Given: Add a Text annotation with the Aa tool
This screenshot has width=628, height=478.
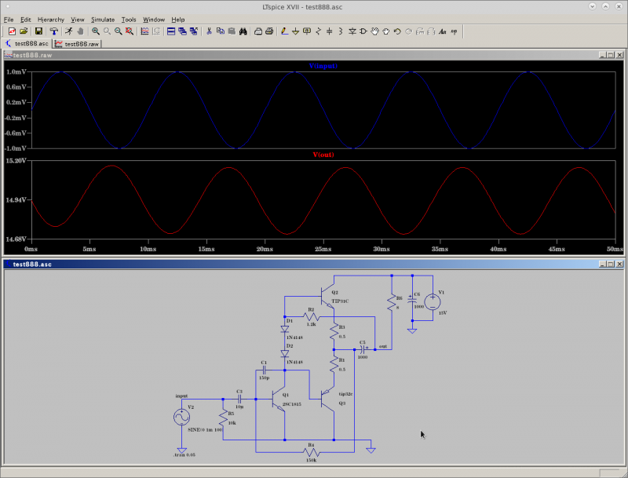Looking at the screenshot, I should click(441, 31).
